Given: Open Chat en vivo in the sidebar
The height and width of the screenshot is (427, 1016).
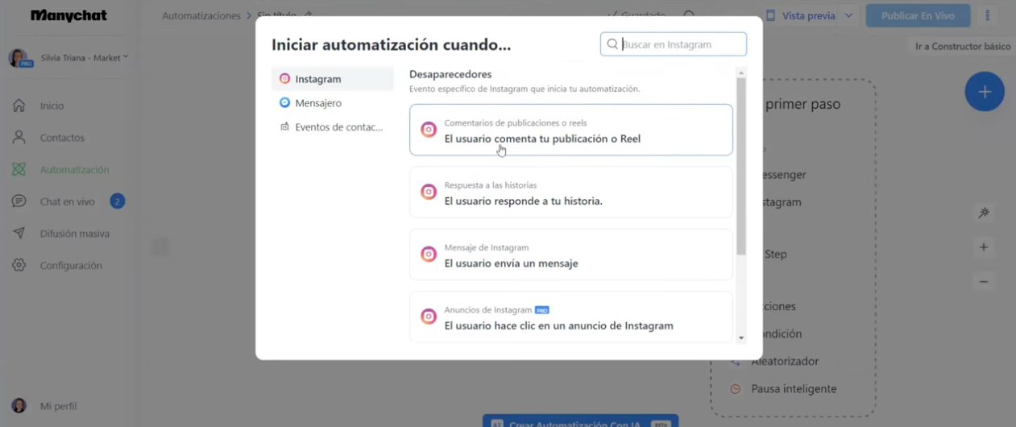Looking at the screenshot, I should click(x=68, y=201).
